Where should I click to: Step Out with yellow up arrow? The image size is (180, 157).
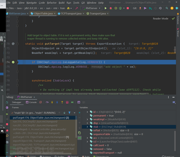(x=62, y=102)
